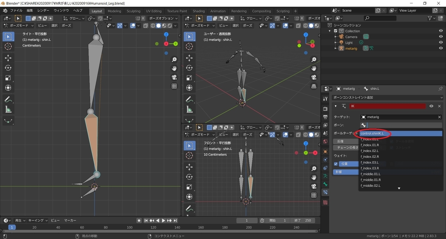Open the World properties tab

[326, 141]
